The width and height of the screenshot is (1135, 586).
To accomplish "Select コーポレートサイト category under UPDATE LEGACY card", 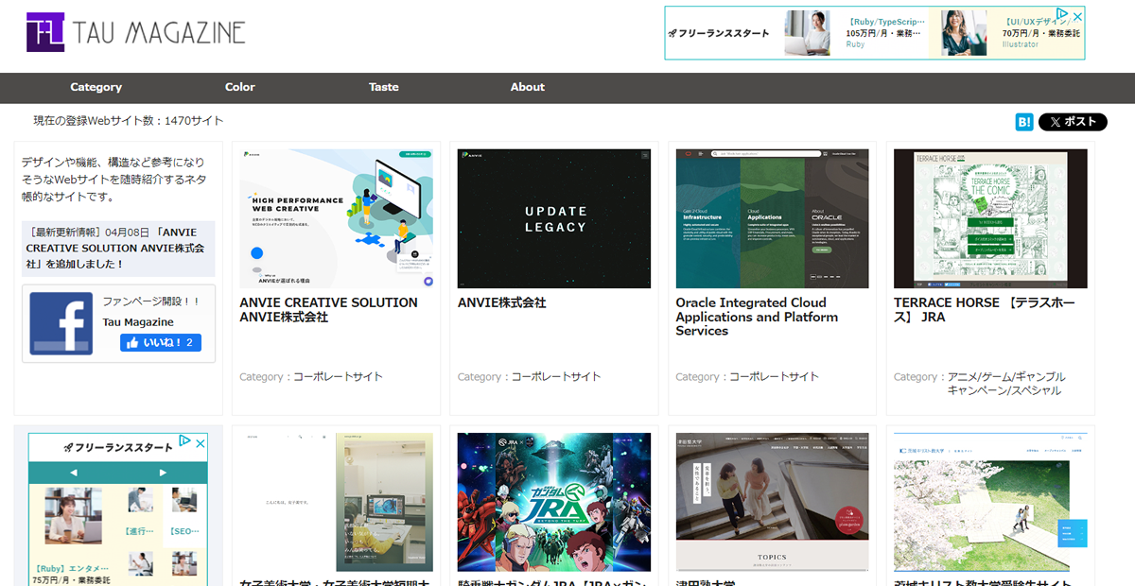I will 556,376.
